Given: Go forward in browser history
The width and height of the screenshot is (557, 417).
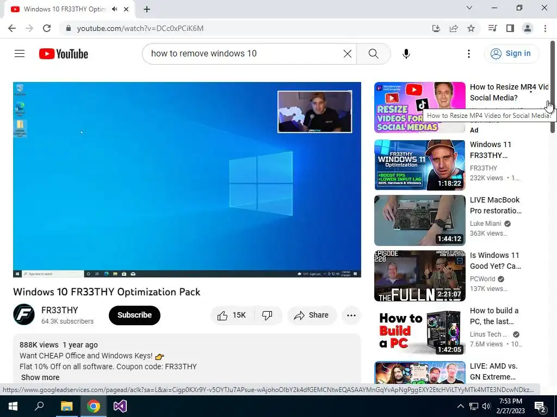Looking at the screenshot, I should (29, 28).
